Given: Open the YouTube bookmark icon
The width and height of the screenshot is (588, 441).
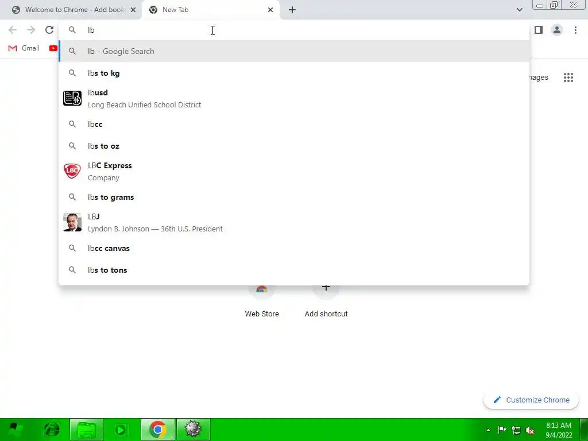Looking at the screenshot, I should [x=53, y=48].
